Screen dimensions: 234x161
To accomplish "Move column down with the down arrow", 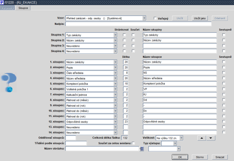I will (x=211, y=138).
